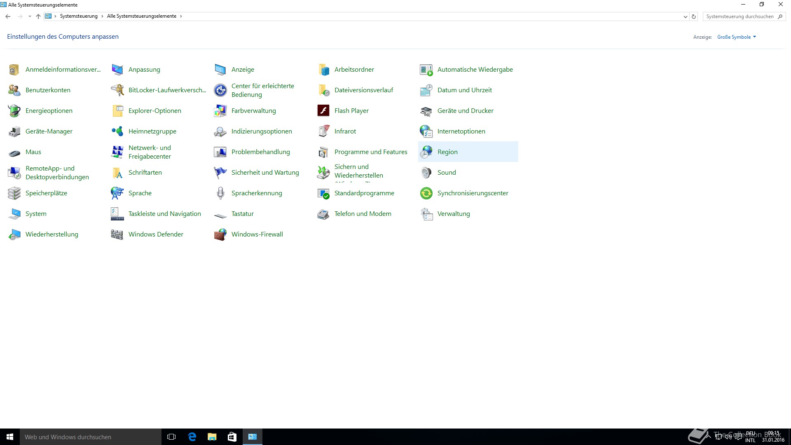
Task: Click the Indizierungsoptionen magnifier icon
Action: tap(220, 131)
